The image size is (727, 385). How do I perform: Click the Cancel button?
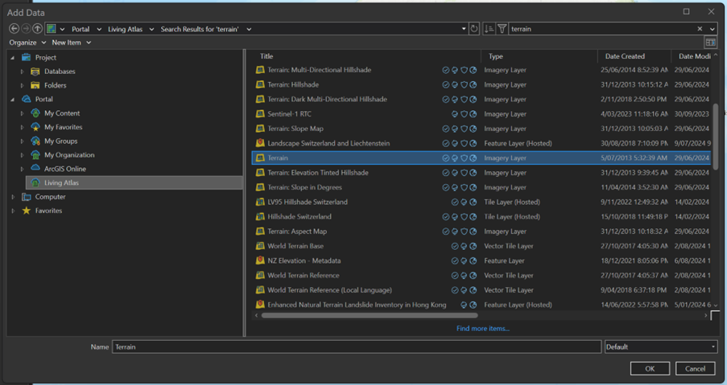click(695, 368)
